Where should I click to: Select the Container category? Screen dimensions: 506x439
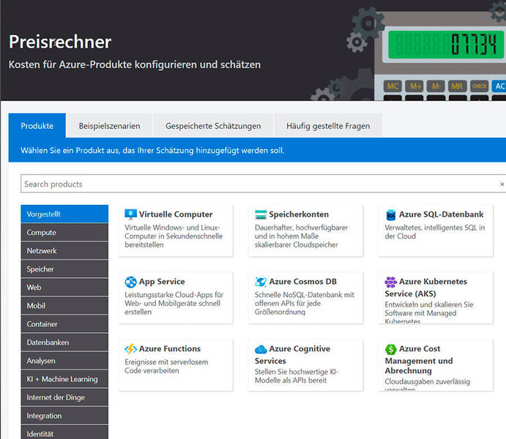click(64, 324)
